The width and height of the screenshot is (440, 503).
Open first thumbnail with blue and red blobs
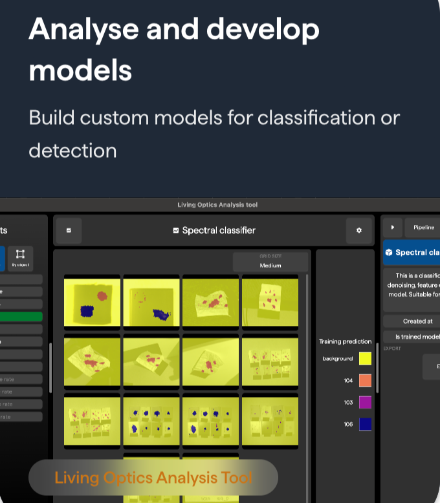pyautogui.click(x=92, y=302)
